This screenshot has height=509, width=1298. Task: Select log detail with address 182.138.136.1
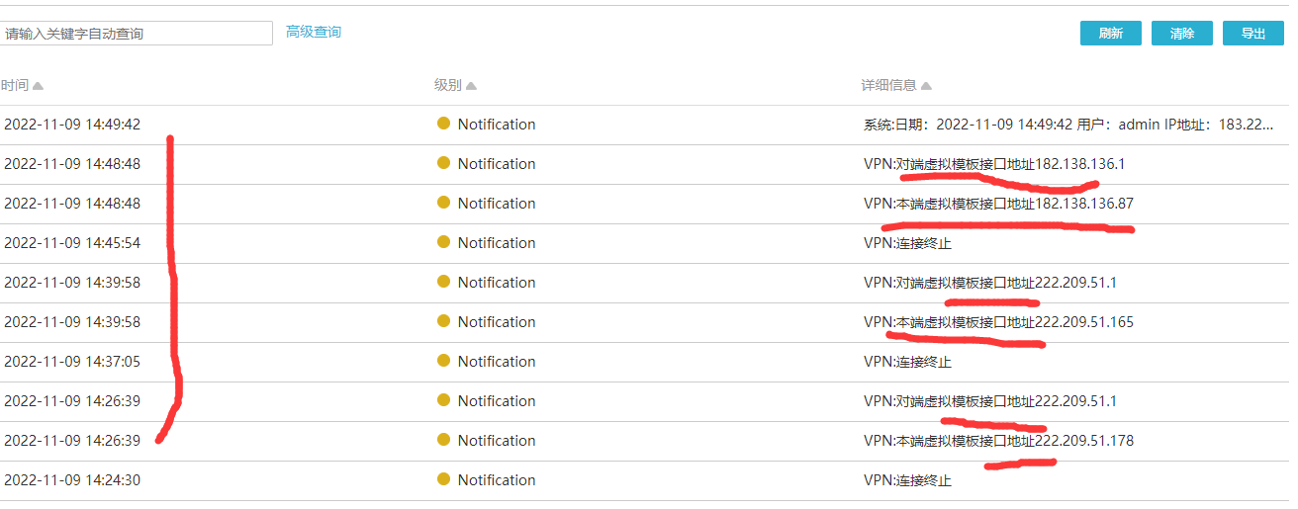tap(994, 164)
